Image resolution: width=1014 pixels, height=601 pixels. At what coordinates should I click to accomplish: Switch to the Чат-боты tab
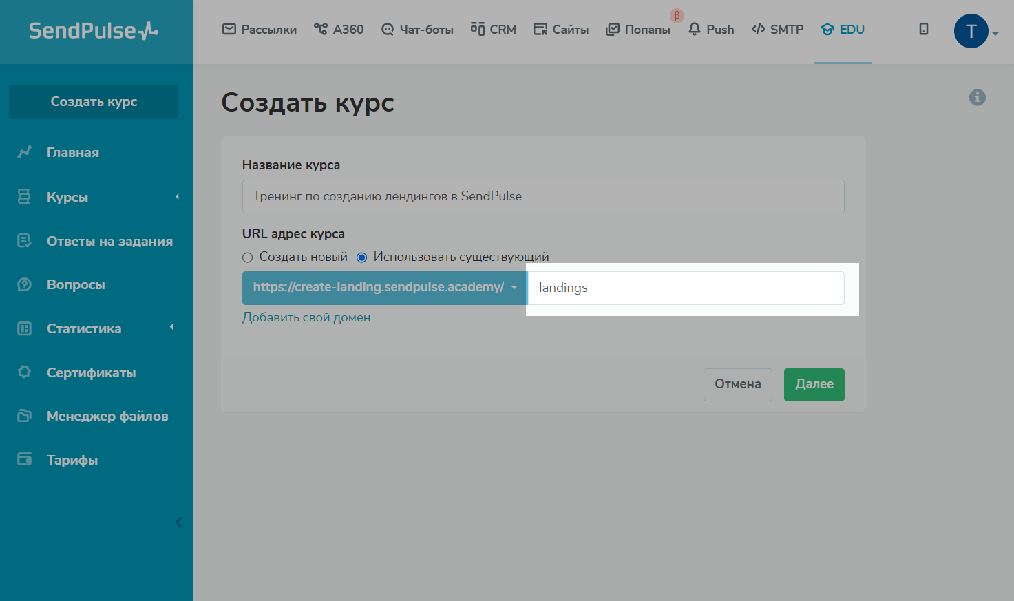coord(417,30)
